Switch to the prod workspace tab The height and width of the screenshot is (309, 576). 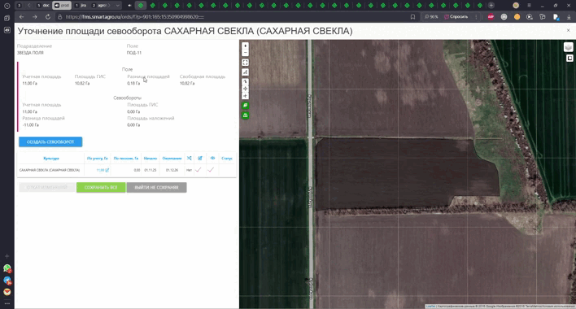(x=62, y=6)
